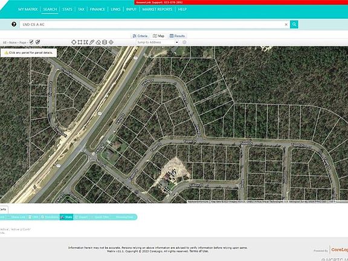Open the Terms of Use link
348x261 pixels.
[x=199, y=251]
